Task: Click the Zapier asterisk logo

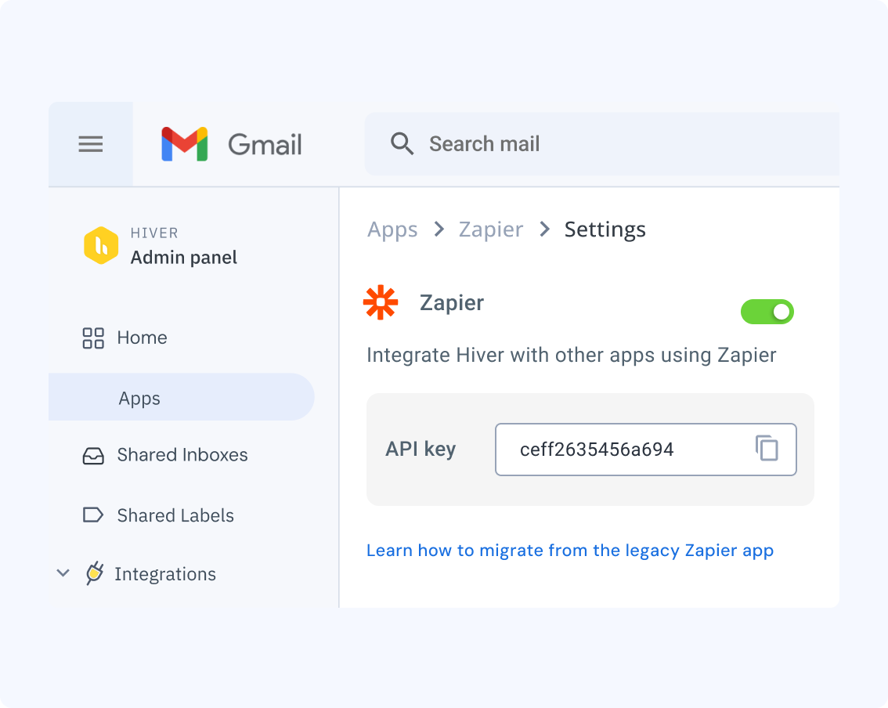Action: pyautogui.click(x=381, y=302)
